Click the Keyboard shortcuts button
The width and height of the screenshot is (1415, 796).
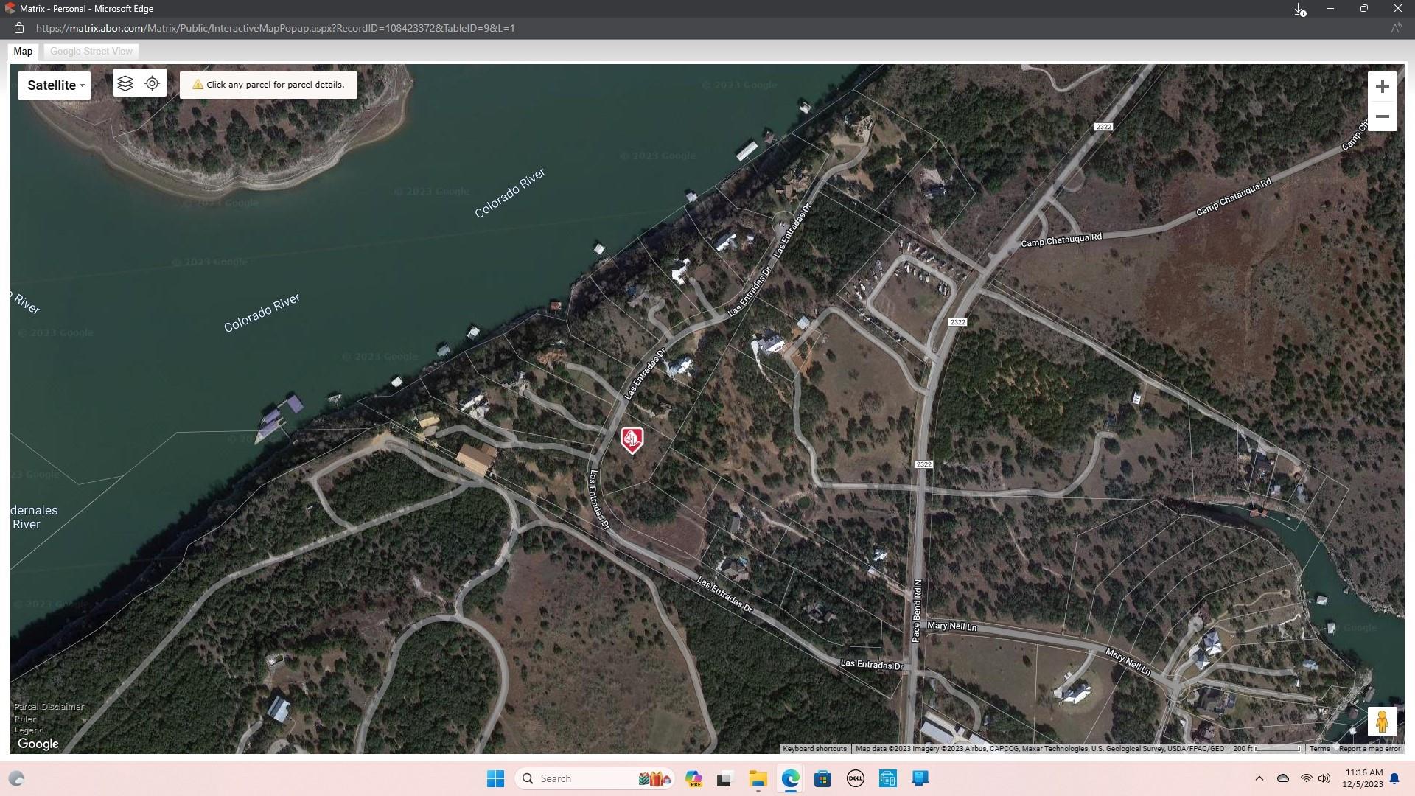(x=814, y=749)
